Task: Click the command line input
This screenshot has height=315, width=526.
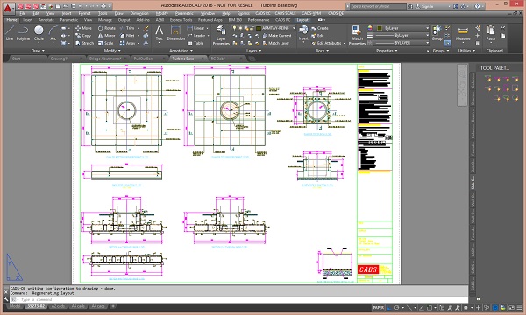Action: pos(238,299)
